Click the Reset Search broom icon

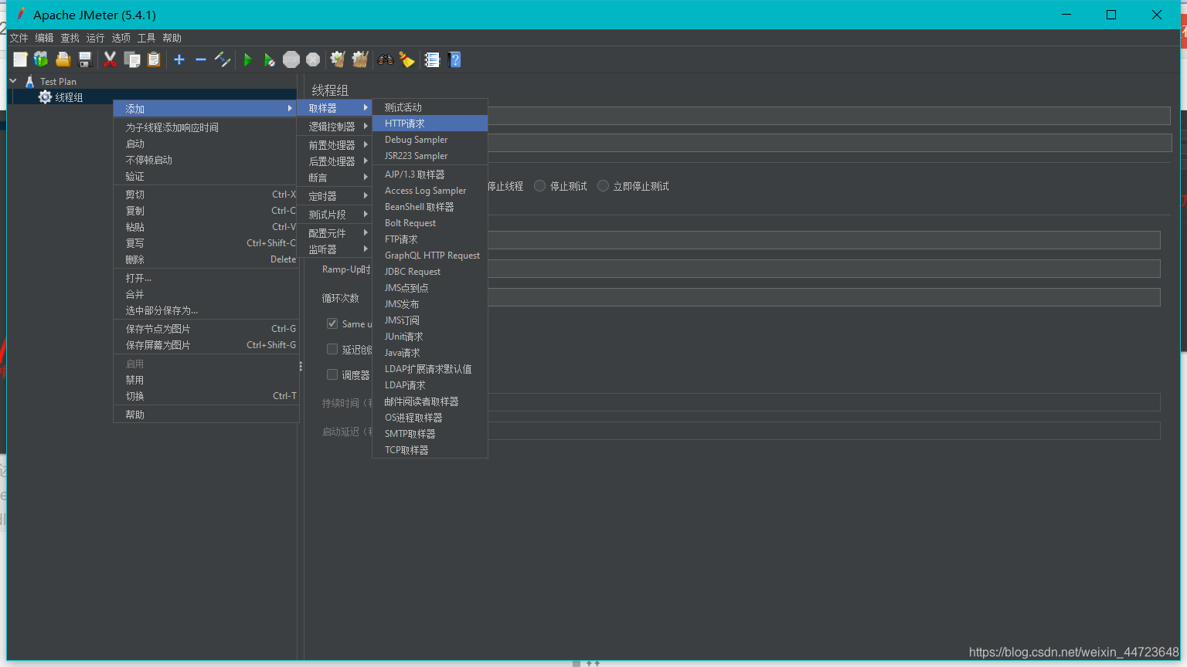(x=406, y=59)
